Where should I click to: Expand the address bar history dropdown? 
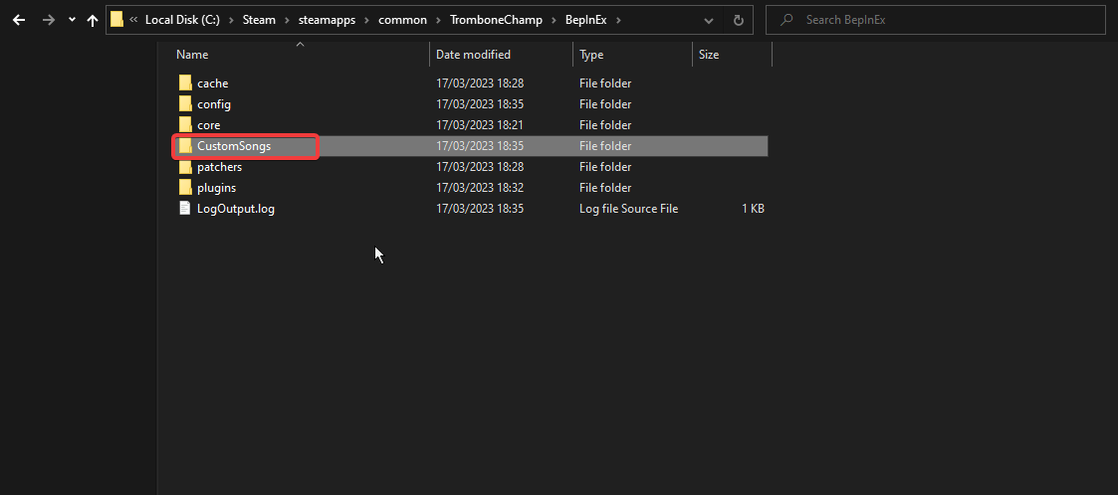[x=709, y=20]
